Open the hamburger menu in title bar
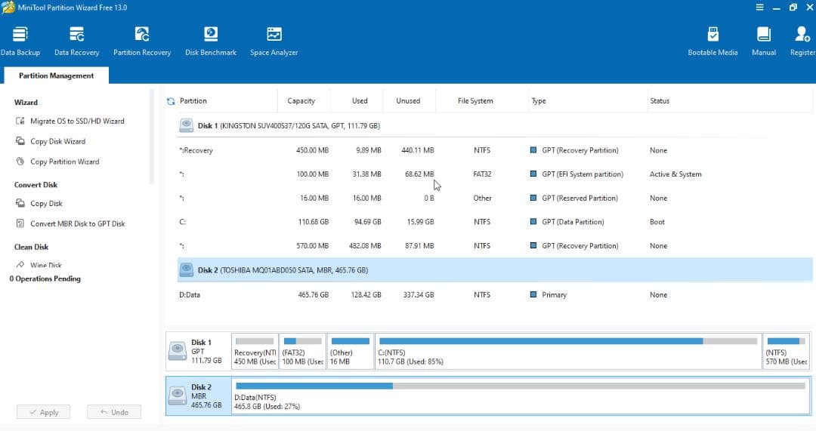Screen dimensions: 816x431 click(x=759, y=8)
